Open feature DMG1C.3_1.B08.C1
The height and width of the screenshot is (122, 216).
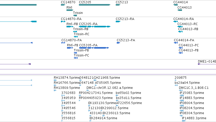[194, 88]
